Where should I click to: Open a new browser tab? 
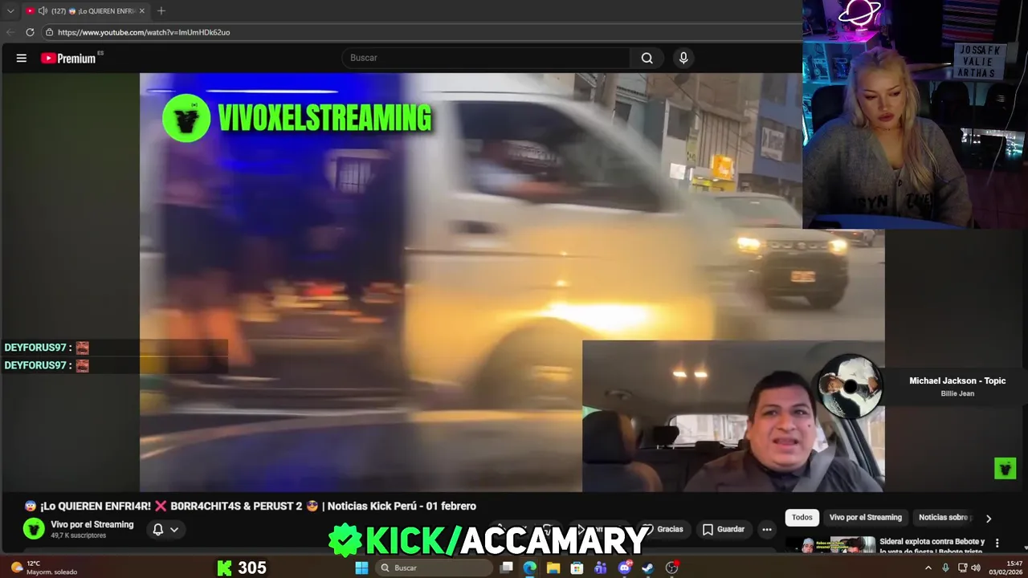(161, 10)
